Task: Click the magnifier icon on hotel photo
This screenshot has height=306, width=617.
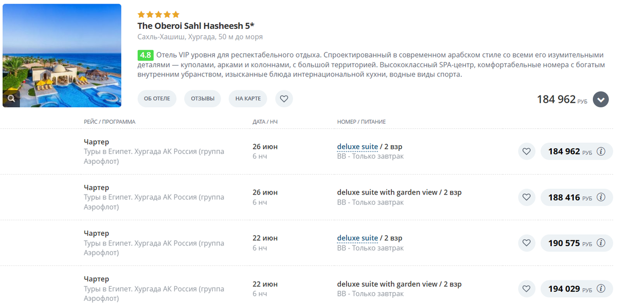Action: (x=11, y=98)
